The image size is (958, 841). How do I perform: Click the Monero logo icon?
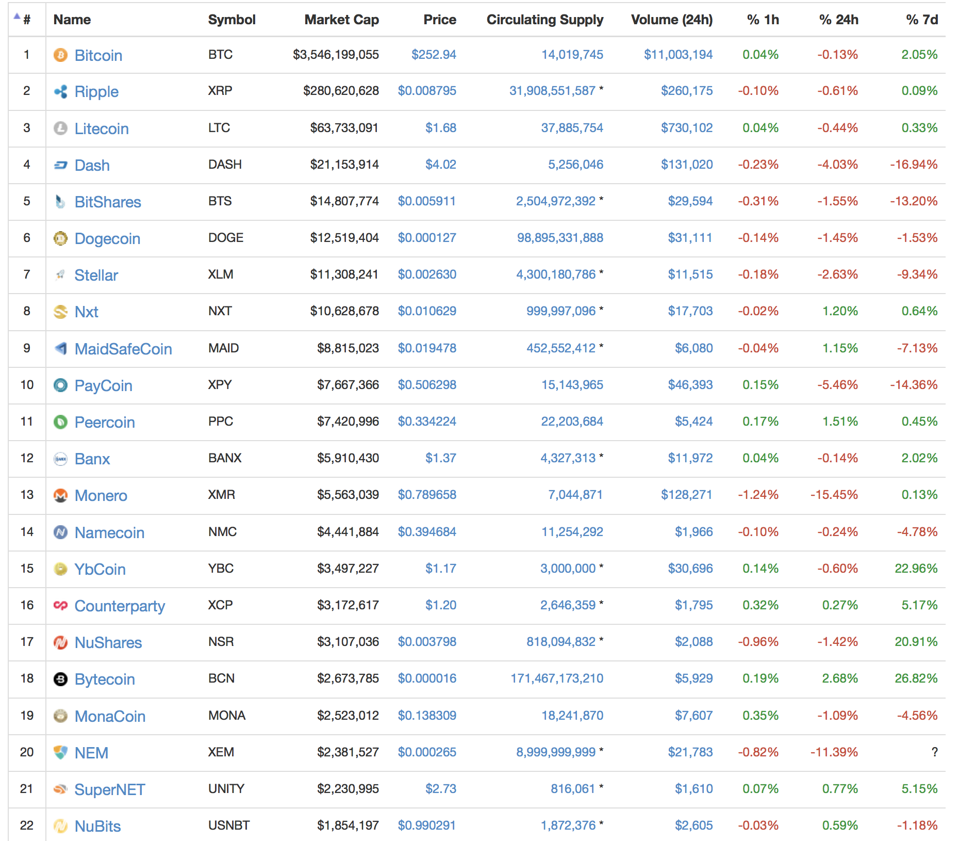tap(60, 495)
